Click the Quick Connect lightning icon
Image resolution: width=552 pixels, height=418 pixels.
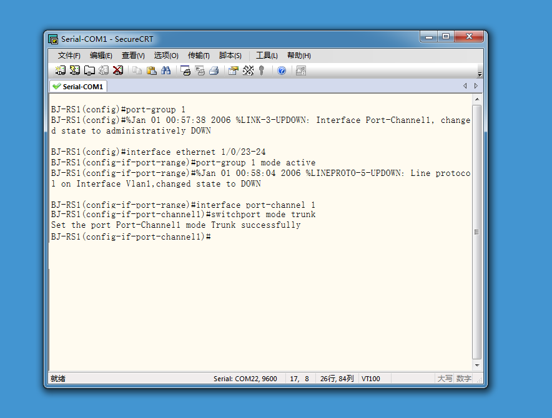coord(75,70)
